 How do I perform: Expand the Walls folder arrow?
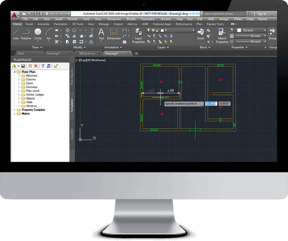point(19,102)
